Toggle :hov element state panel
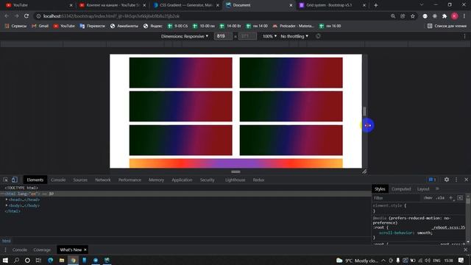The width and height of the screenshot is (471, 265). 428,198
